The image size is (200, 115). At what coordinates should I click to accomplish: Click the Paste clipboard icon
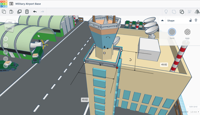tap(11, 12)
